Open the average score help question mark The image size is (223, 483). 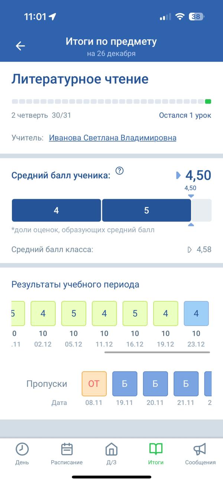[119, 171]
